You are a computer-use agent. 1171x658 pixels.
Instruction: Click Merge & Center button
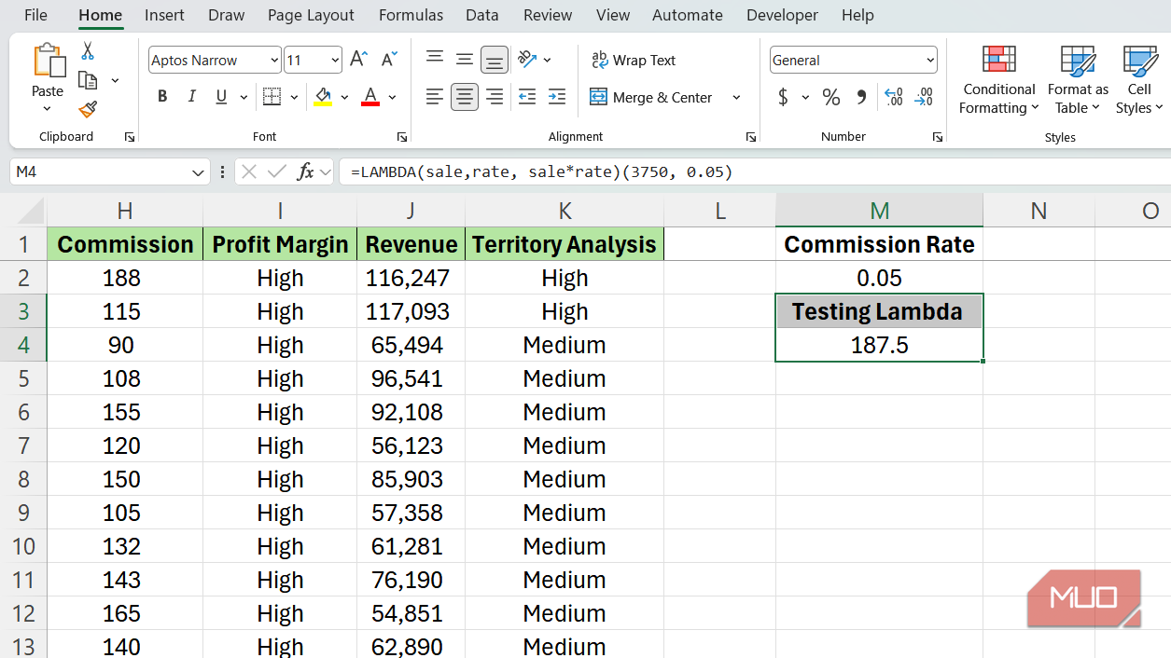[x=651, y=97]
